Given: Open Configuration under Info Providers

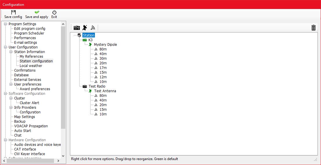Looking at the screenshot, I should point(30,112).
